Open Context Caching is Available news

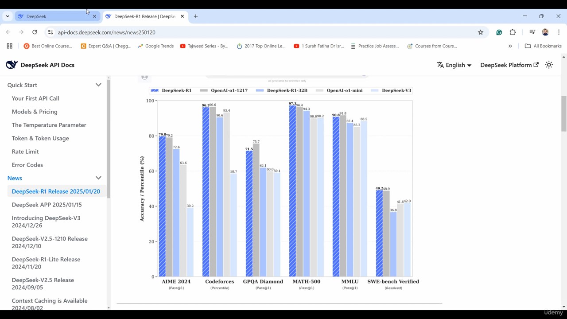(50, 304)
